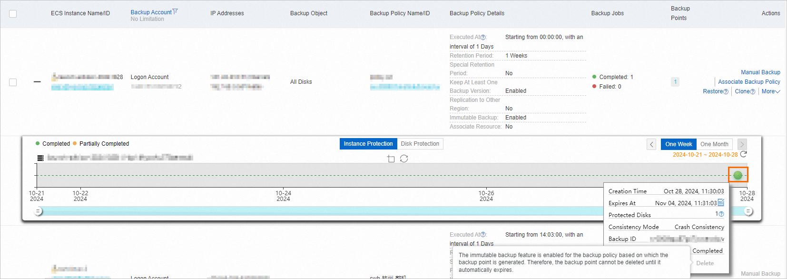Click the Clone action link
The image size is (787, 279).
coord(742,91)
